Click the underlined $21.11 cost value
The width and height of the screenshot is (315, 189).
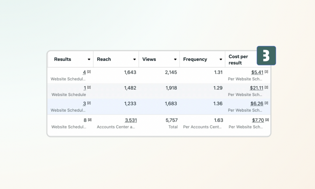[x=257, y=88]
